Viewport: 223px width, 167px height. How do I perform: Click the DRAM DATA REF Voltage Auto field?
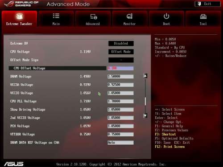120,143
